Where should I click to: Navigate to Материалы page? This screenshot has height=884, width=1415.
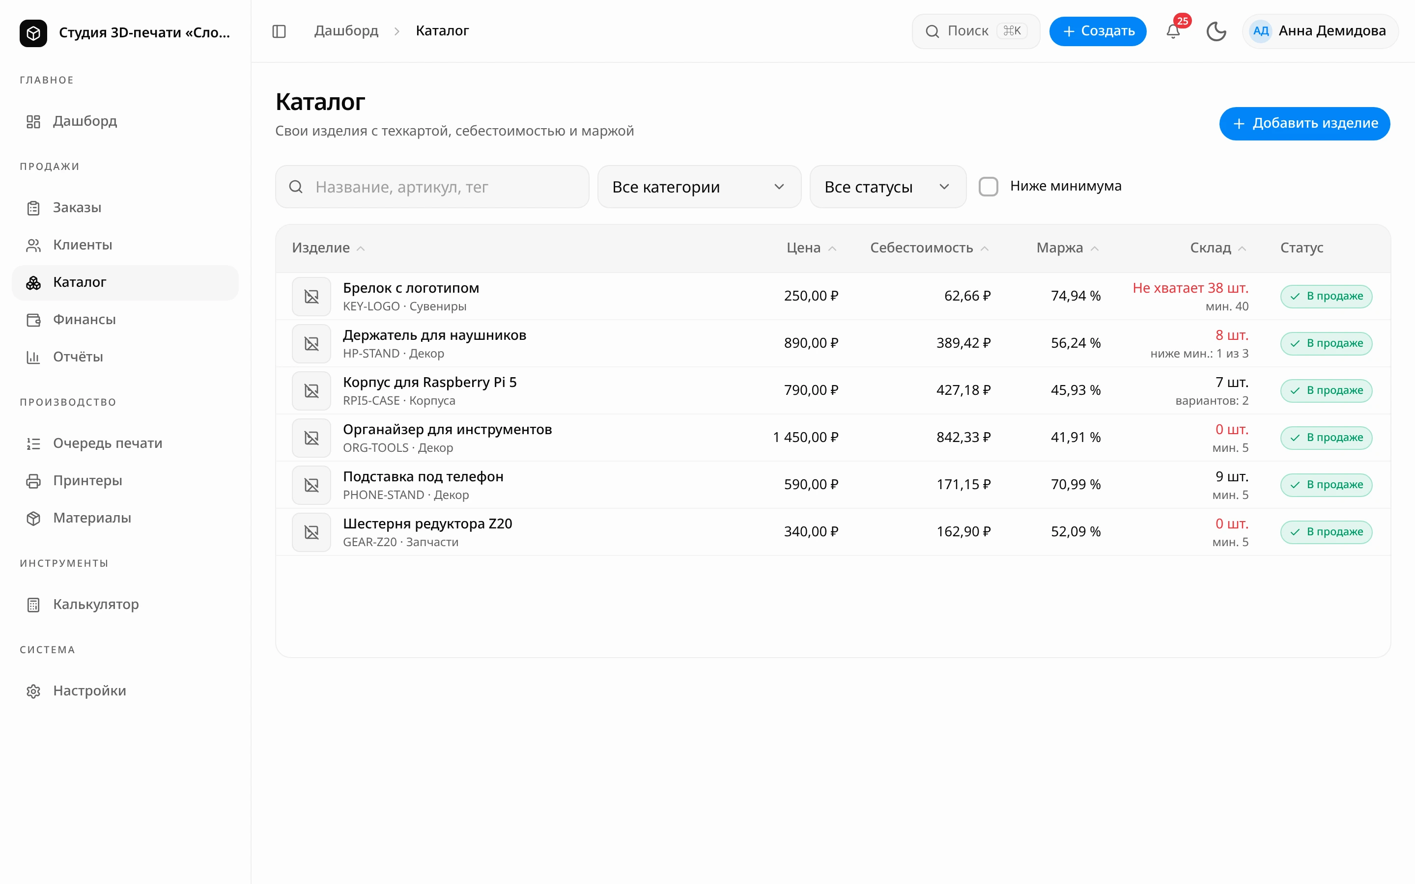[x=125, y=518]
